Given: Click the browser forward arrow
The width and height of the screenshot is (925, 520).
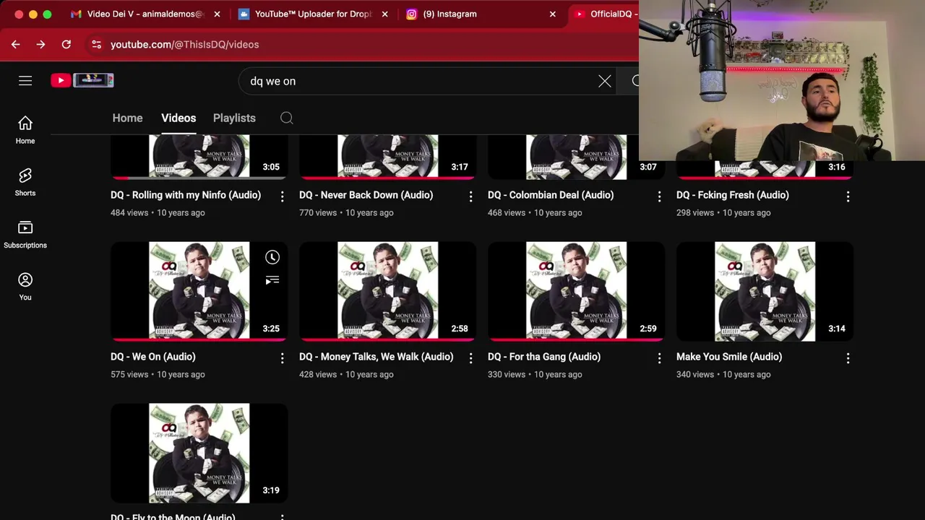Looking at the screenshot, I should 40,44.
